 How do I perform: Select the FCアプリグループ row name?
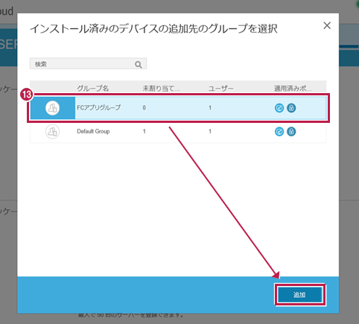pos(99,107)
